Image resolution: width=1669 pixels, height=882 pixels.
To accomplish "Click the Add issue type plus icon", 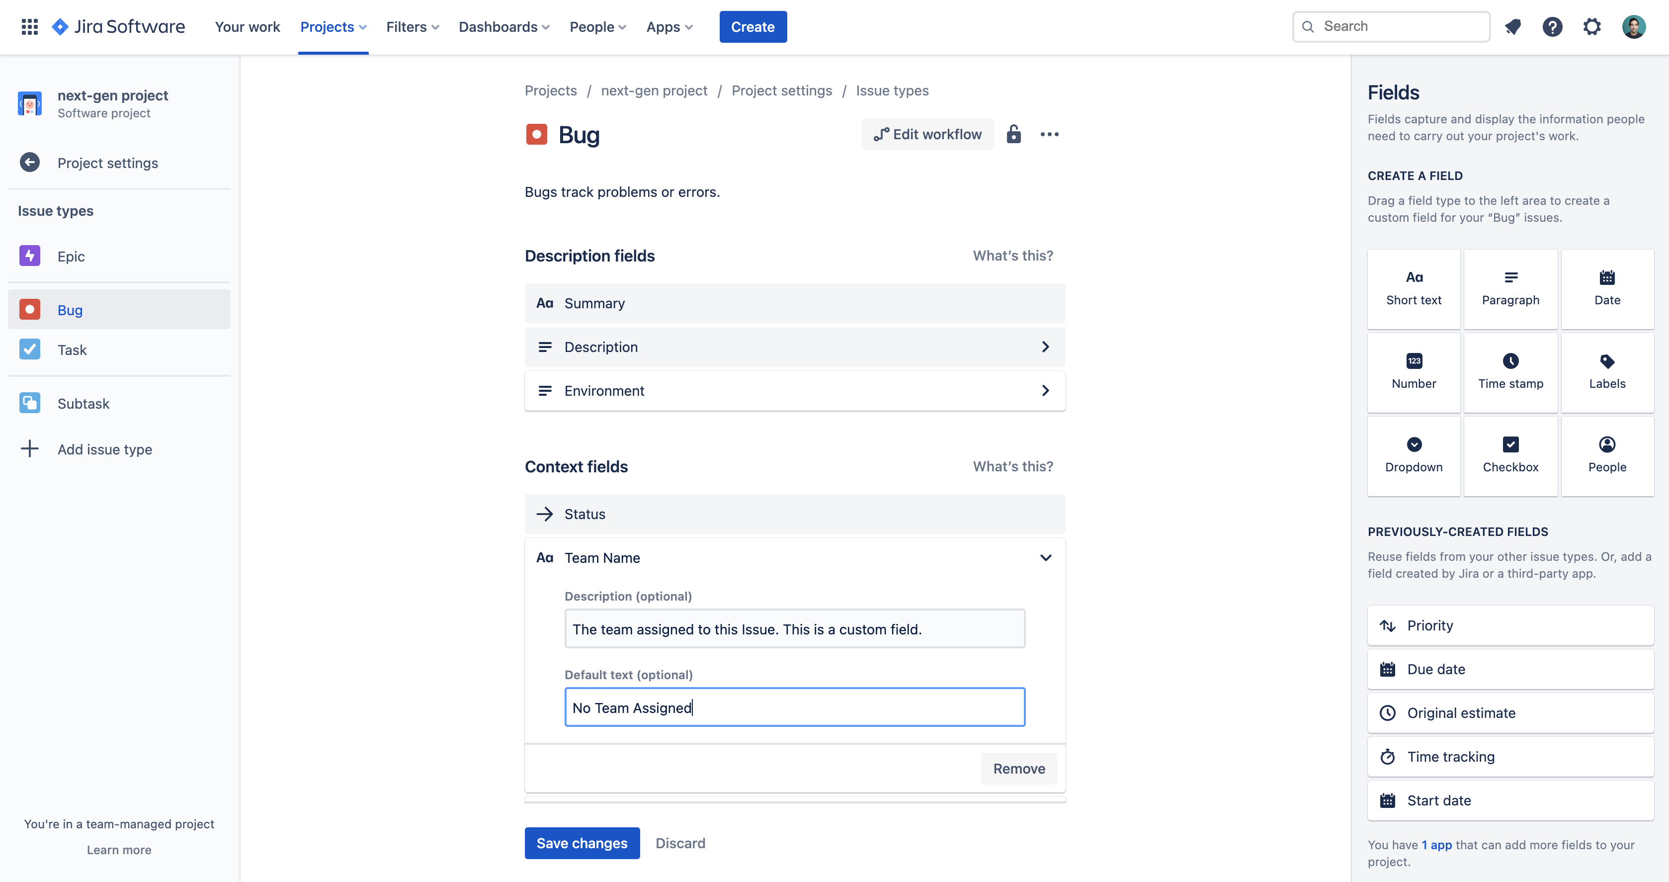I will (x=30, y=448).
